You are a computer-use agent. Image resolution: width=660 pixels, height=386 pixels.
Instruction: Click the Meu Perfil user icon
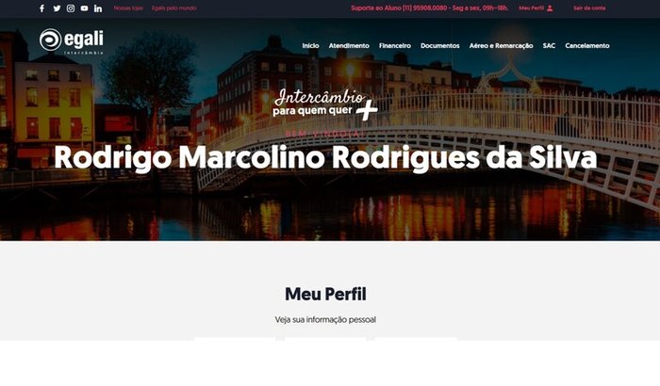(x=550, y=8)
